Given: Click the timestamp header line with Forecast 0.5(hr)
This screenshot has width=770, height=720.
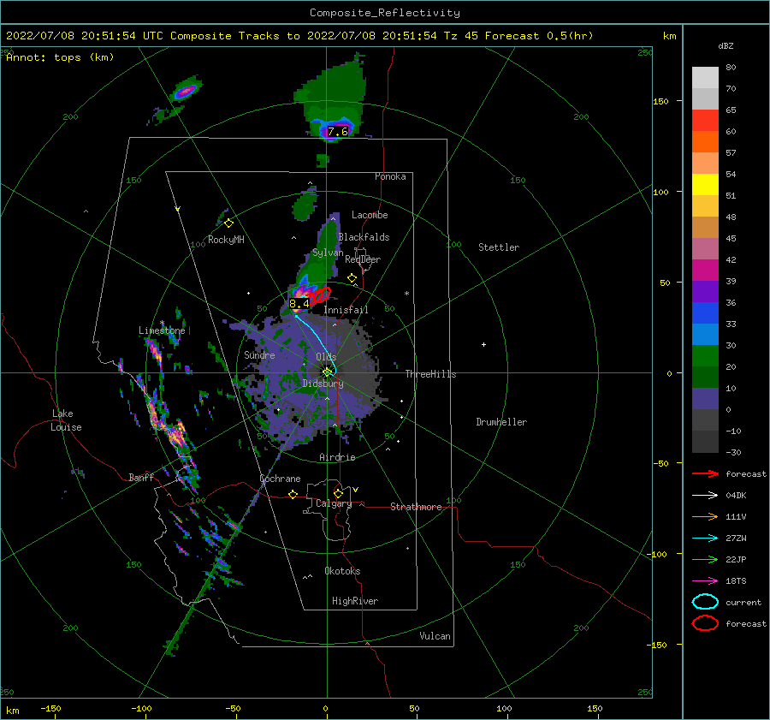Looking at the screenshot, I should 299,36.
